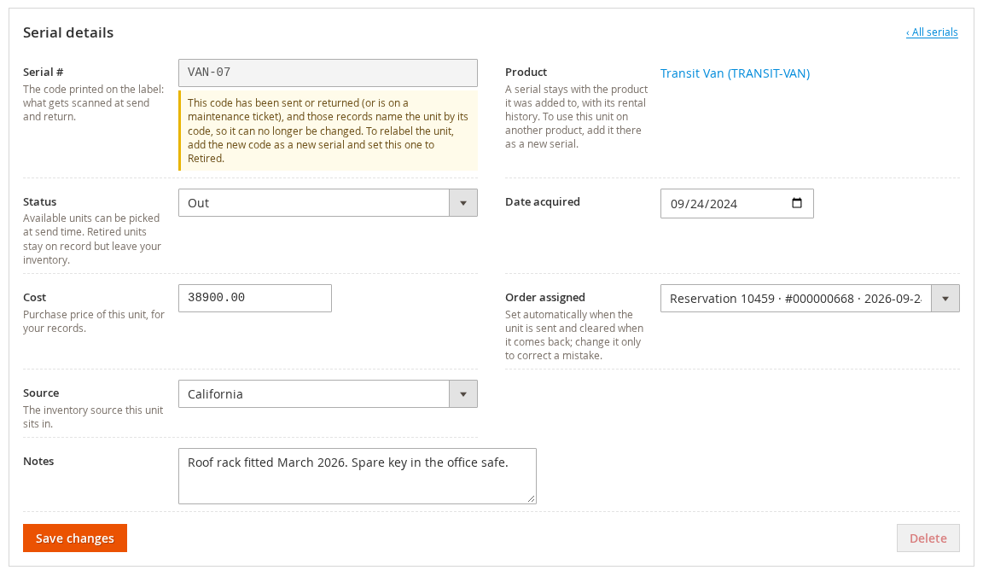Click the 'Serial details' heading
Viewport: 983px width, 576px height.
68,32
